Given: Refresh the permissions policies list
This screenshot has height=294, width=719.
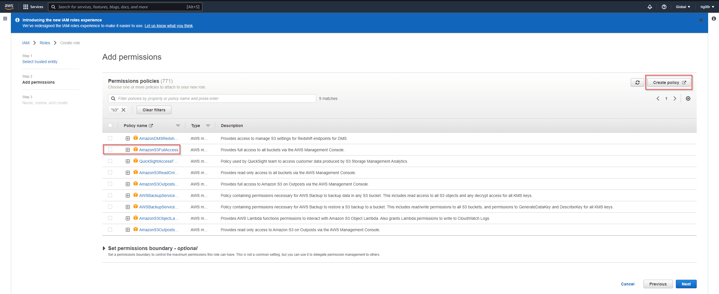Looking at the screenshot, I should (x=637, y=82).
